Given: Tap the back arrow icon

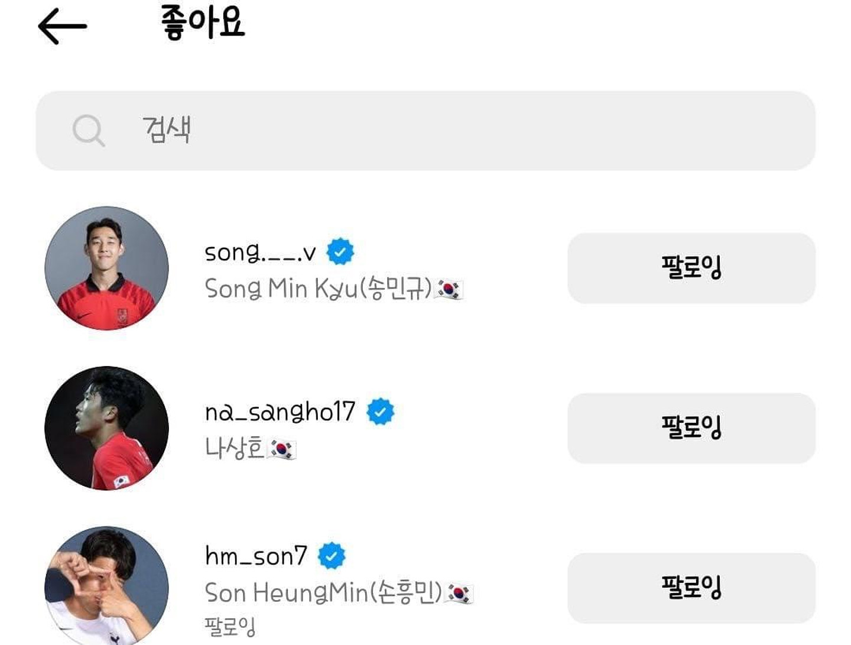Looking at the screenshot, I should pyautogui.click(x=62, y=26).
